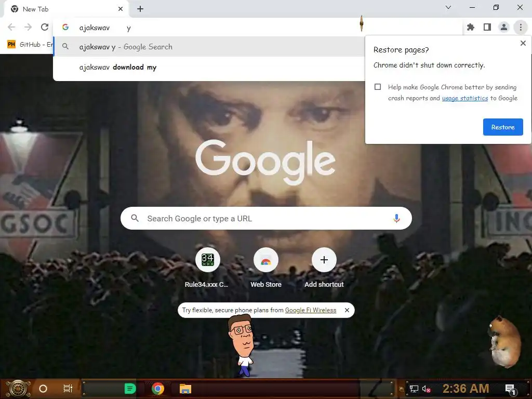Click the browser forward arrow
This screenshot has height=399, width=532.
(28, 27)
